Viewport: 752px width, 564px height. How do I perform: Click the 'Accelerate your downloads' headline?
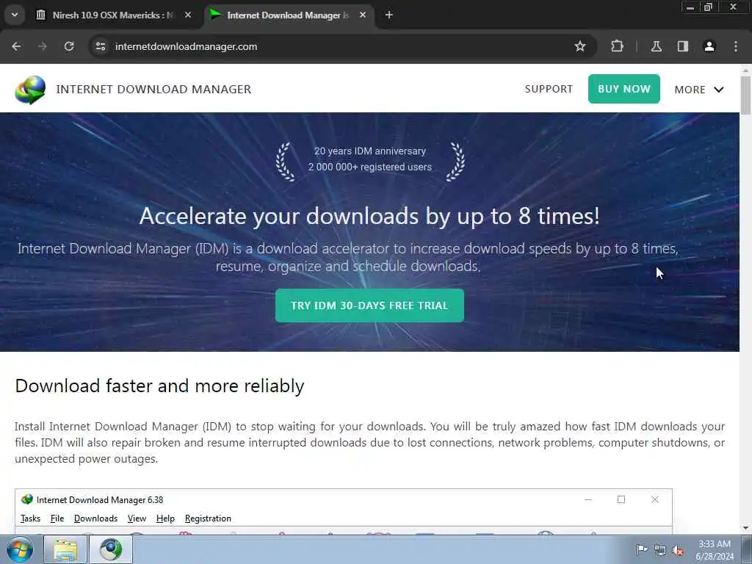pyautogui.click(x=369, y=216)
